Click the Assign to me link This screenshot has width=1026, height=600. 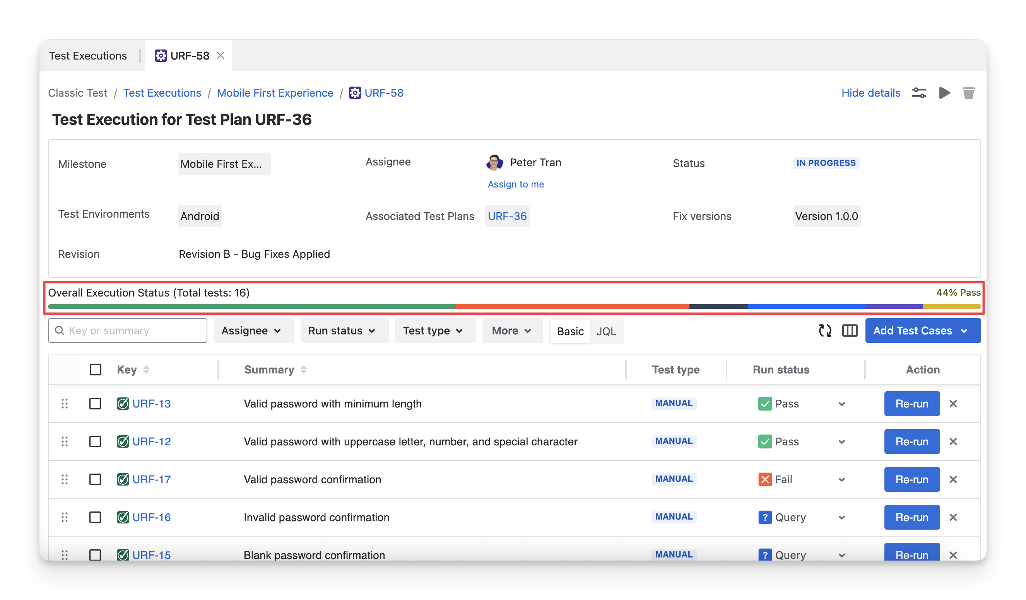pos(515,184)
